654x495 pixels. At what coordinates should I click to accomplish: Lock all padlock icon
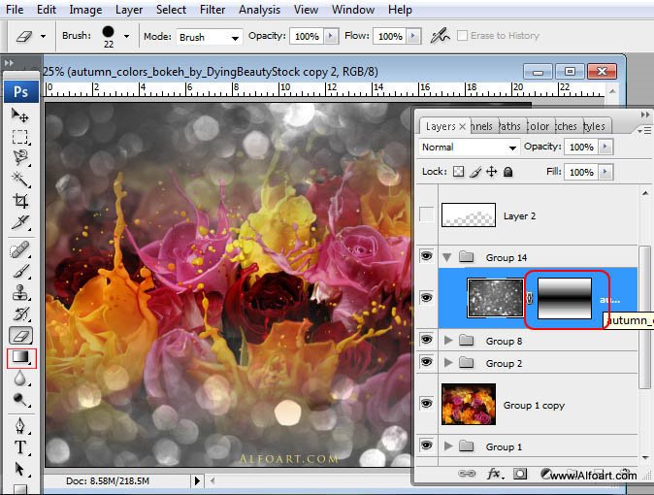click(508, 172)
